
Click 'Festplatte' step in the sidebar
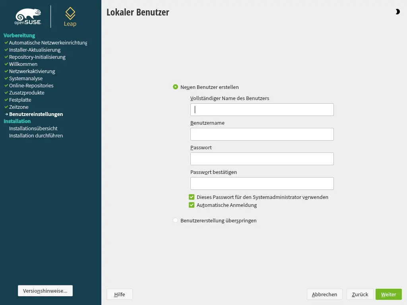pyautogui.click(x=20, y=100)
